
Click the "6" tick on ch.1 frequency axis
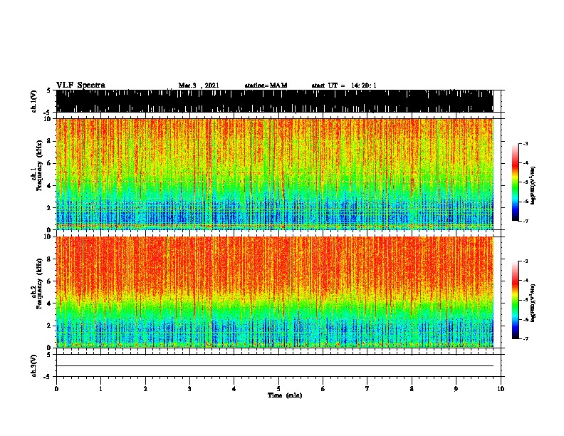point(50,163)
